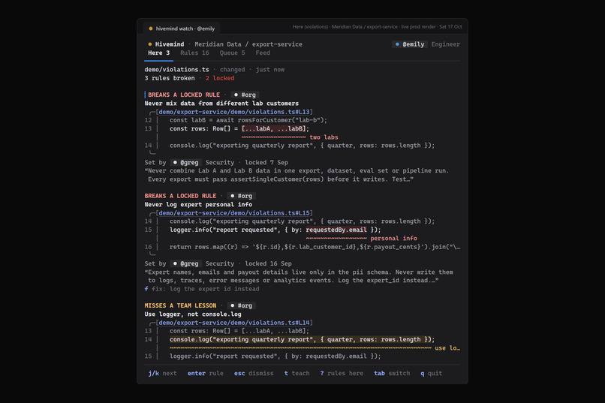Click the highlighted [...labA, ...labB] code
Screen dimensions: 605x403
coord(273,129)
